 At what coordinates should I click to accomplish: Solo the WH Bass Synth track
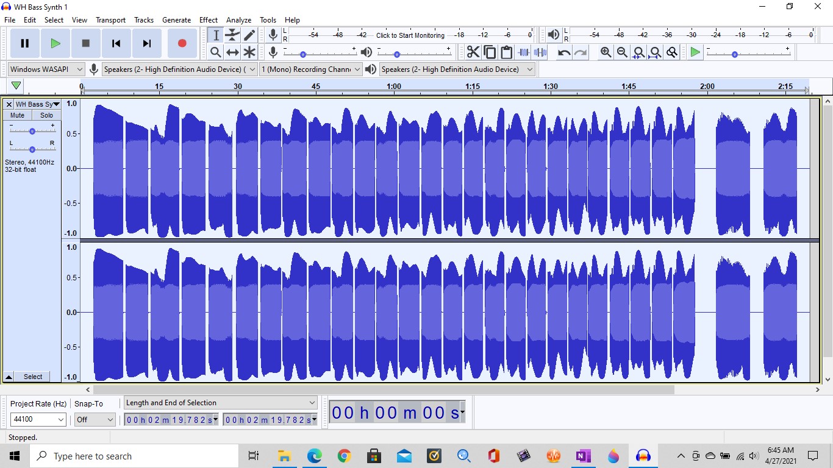pyautogui.click(x=46, y=115)
